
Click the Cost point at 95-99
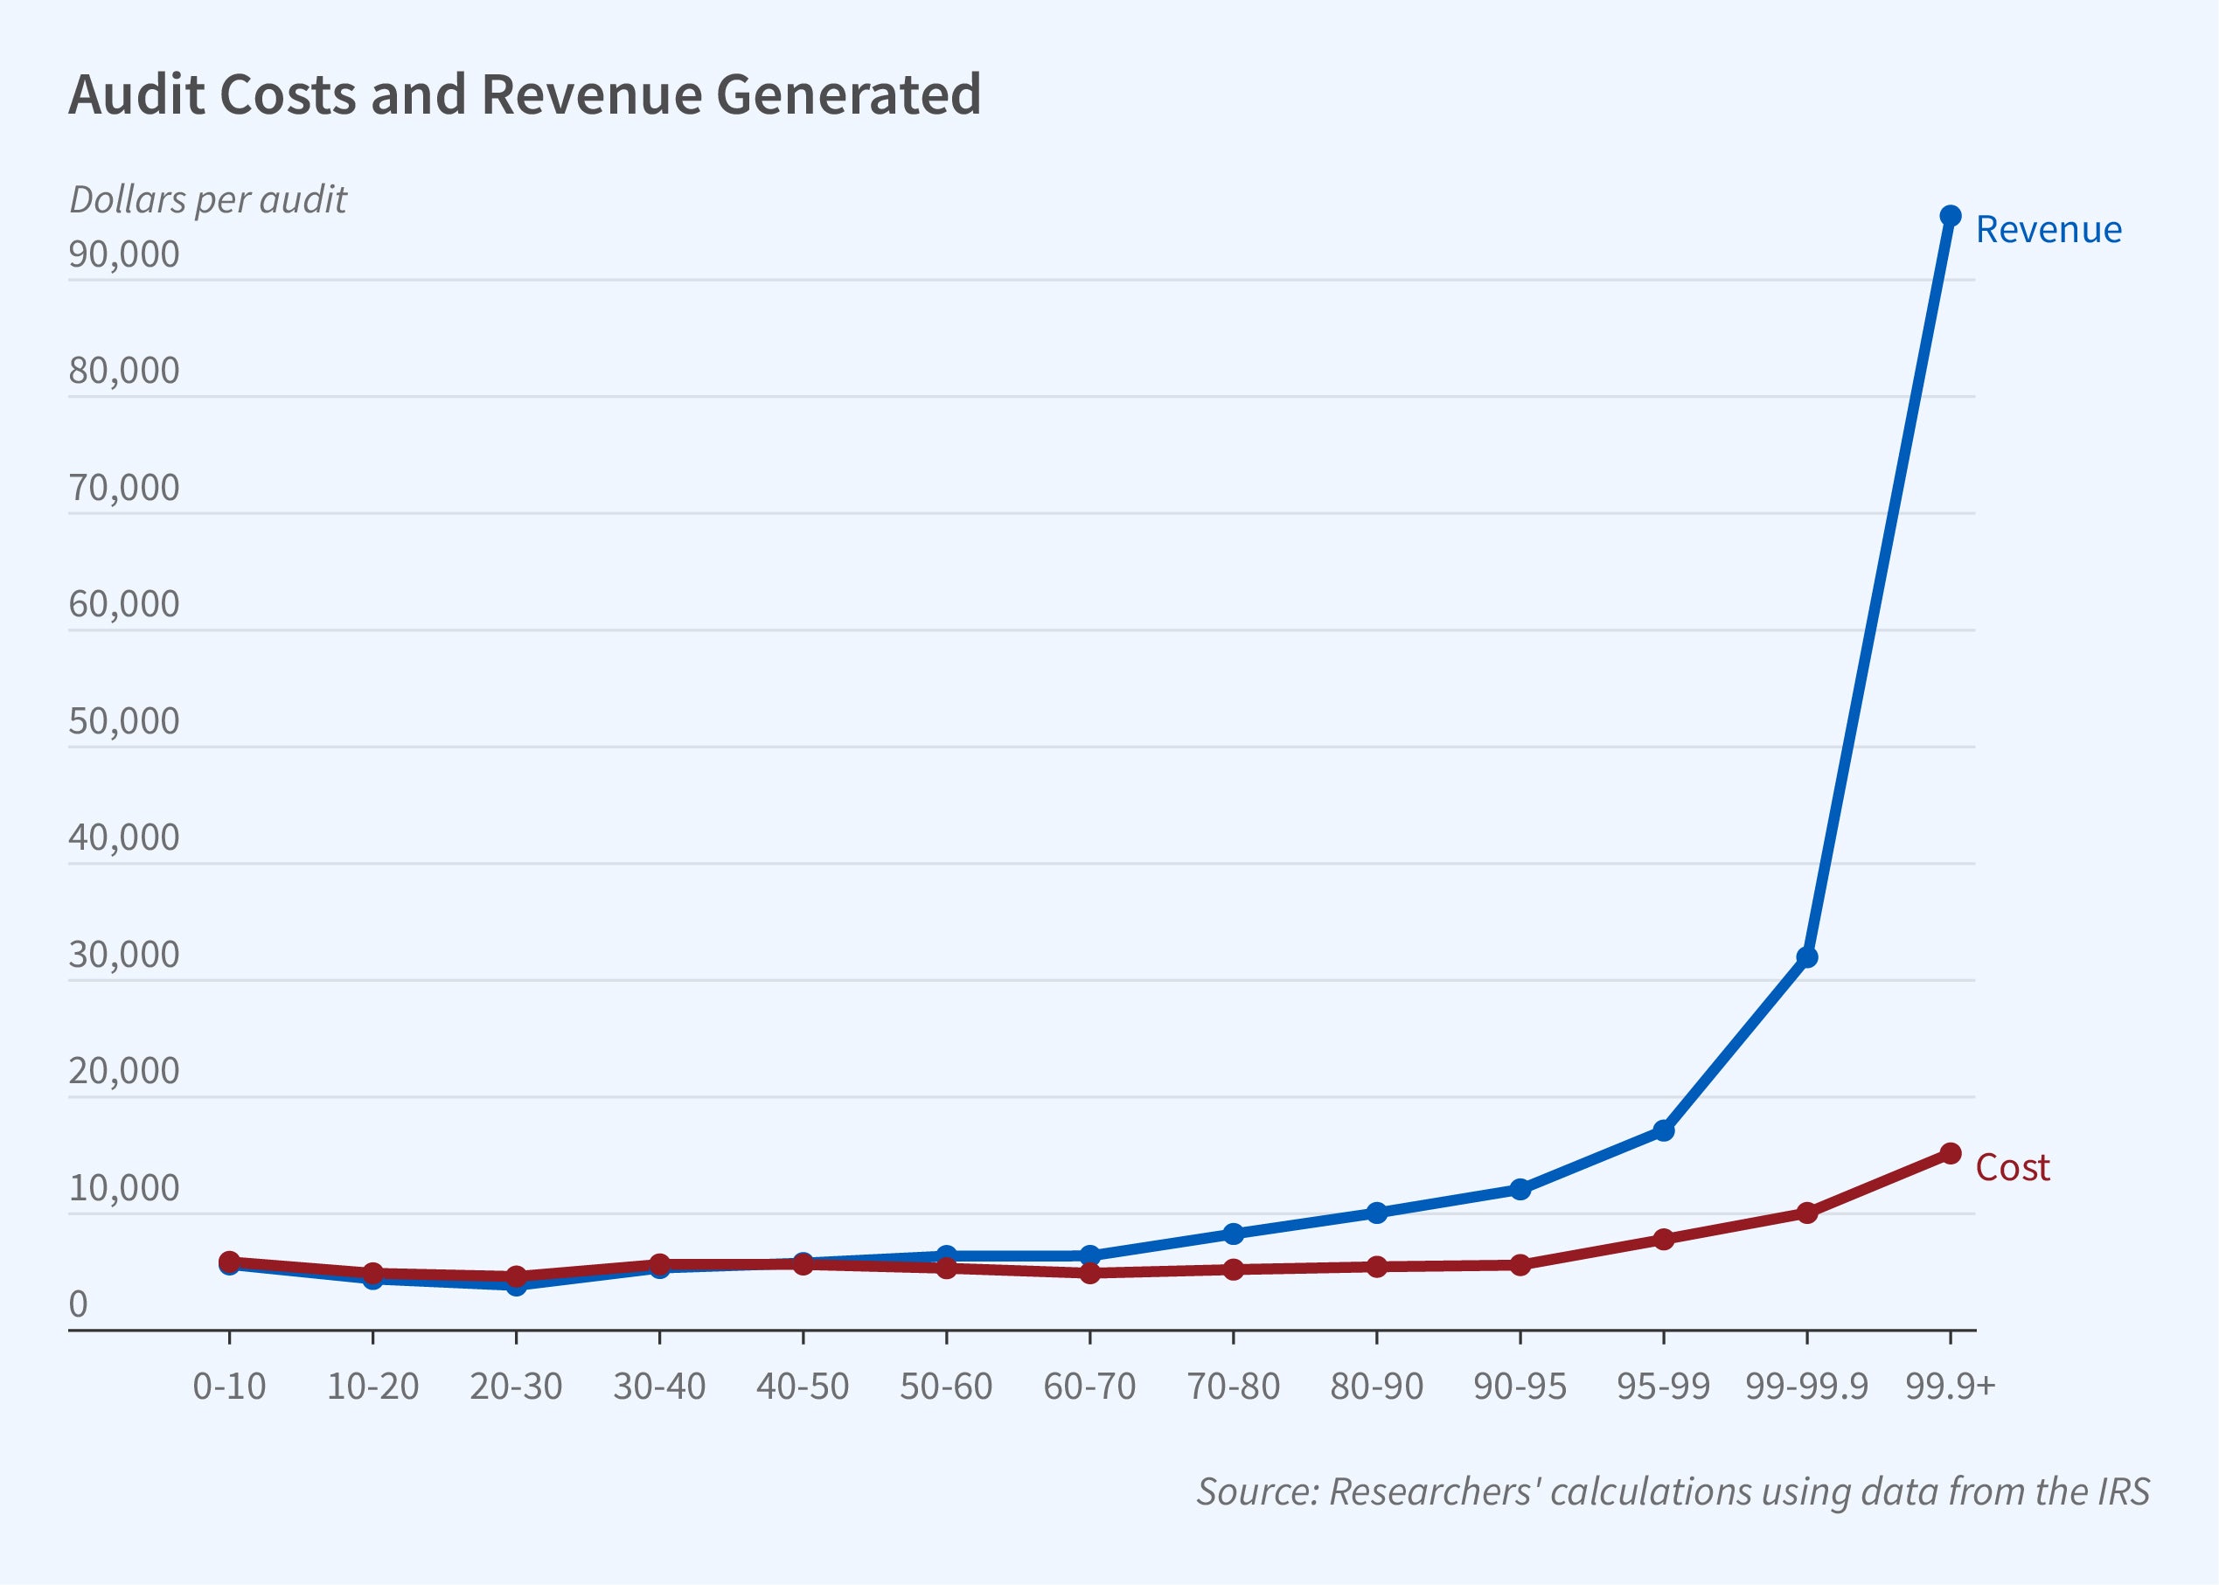1664,1240
